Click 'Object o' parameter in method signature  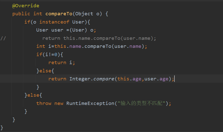(87, 14)
